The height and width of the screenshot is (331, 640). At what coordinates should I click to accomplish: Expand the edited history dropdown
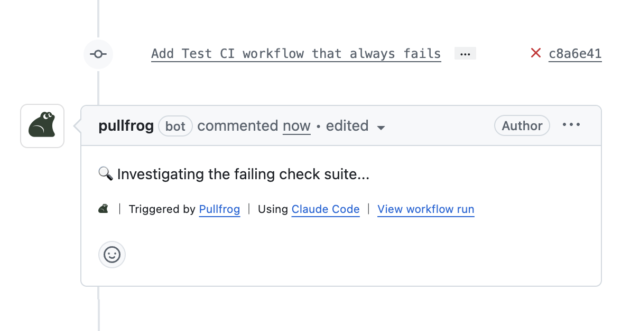coord(381,127)
